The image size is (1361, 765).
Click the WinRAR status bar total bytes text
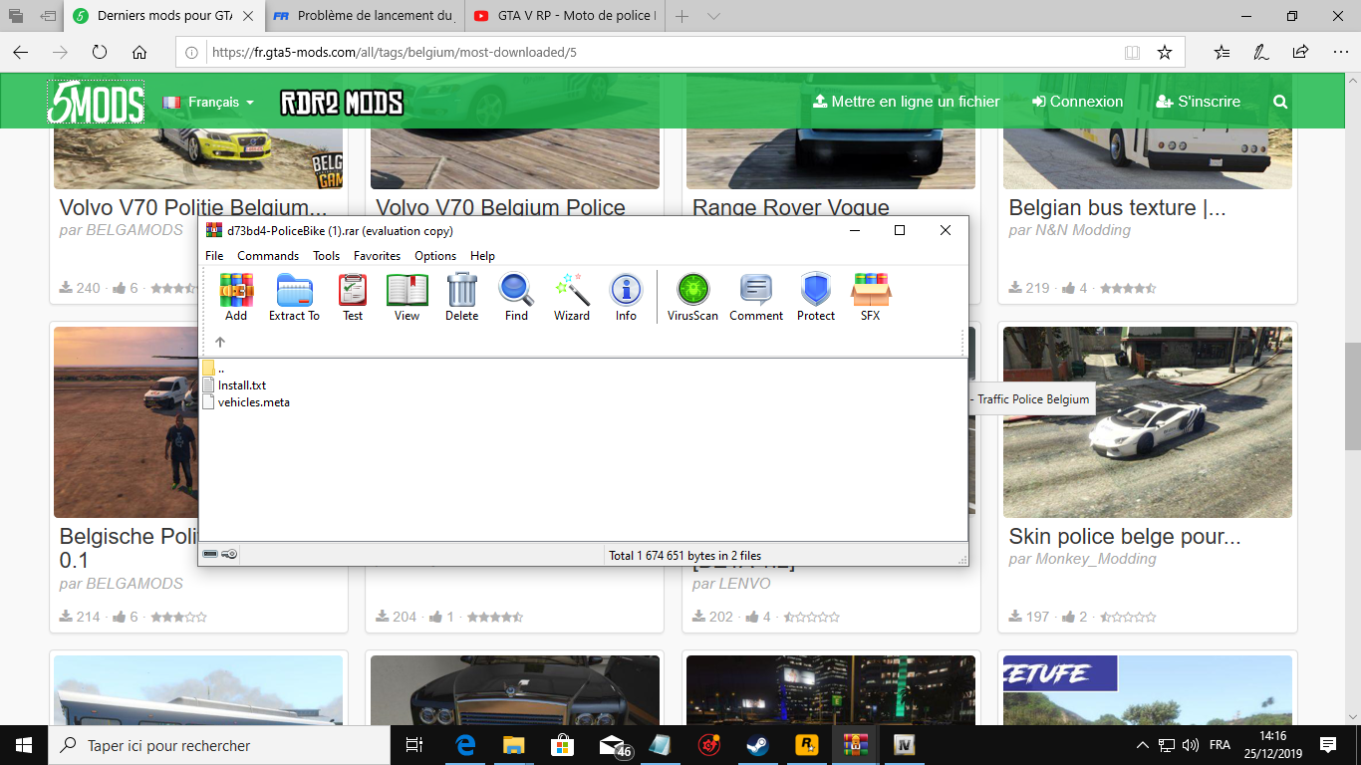pos(684,555)
